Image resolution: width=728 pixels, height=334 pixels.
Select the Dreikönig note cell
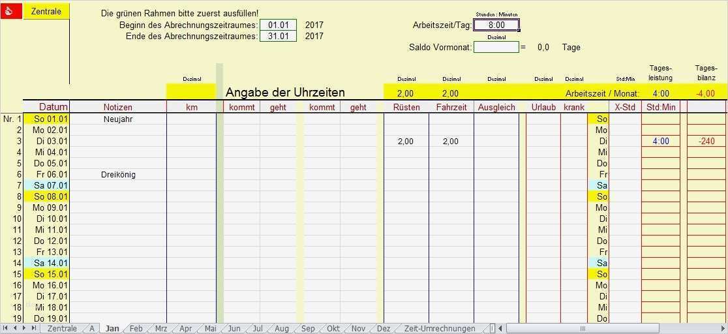118,175
